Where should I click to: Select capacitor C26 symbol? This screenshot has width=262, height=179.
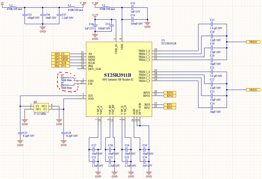tap(64, 133)
